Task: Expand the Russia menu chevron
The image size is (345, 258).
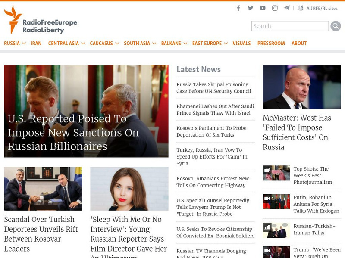Action: coord(24,44)
